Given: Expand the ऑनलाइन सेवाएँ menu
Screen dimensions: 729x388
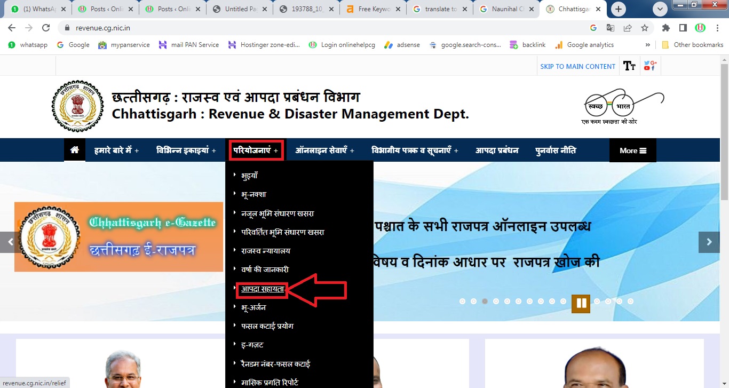Looking at the screenshot, I should 324,151.
